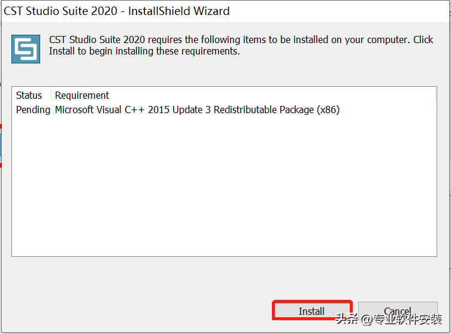451x334 pixels.
Task: Select the Status column header
Action: coord(29,95)
